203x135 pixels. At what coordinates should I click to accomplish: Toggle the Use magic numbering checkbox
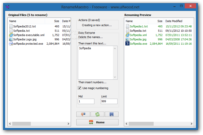pos(79,88)
